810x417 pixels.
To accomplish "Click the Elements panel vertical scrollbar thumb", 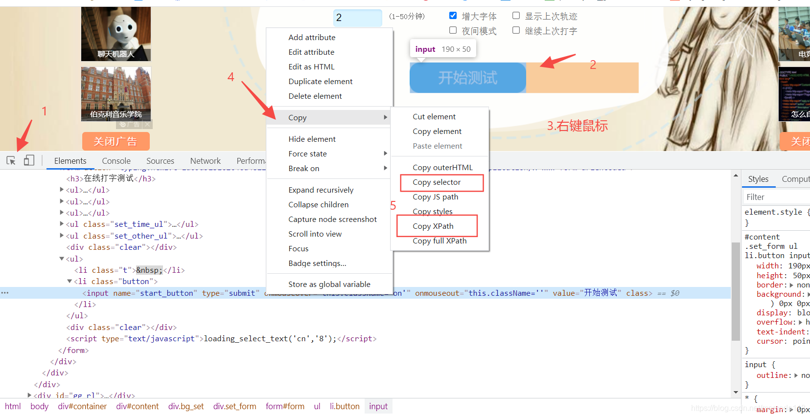I will click(x=736, y=291).
